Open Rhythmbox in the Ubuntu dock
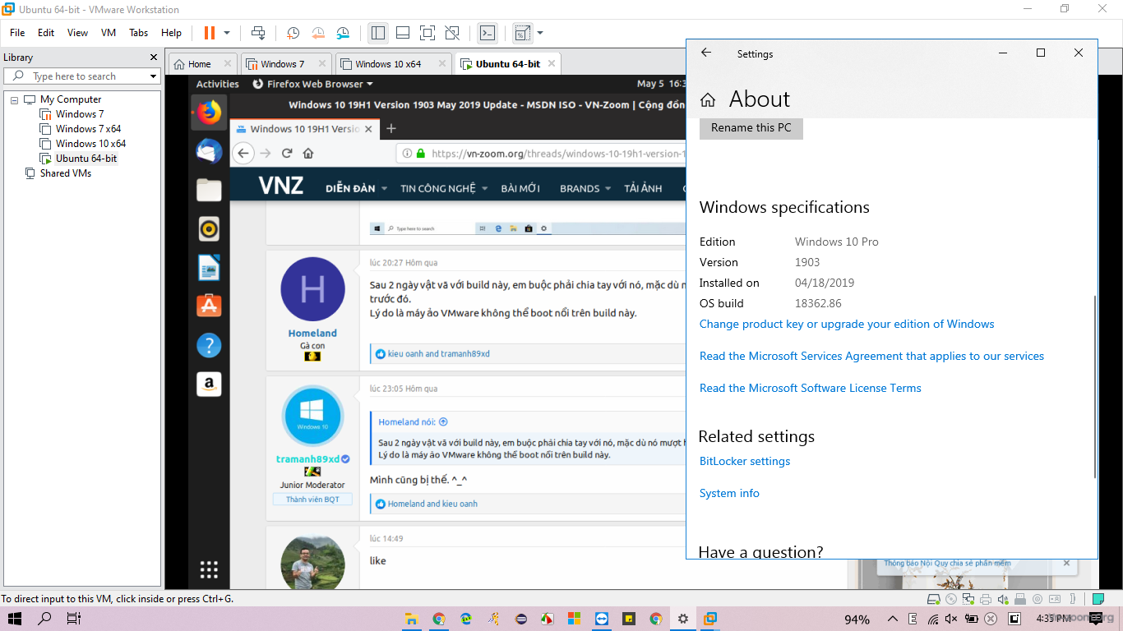1123x631 pixels. click(209, 229)
